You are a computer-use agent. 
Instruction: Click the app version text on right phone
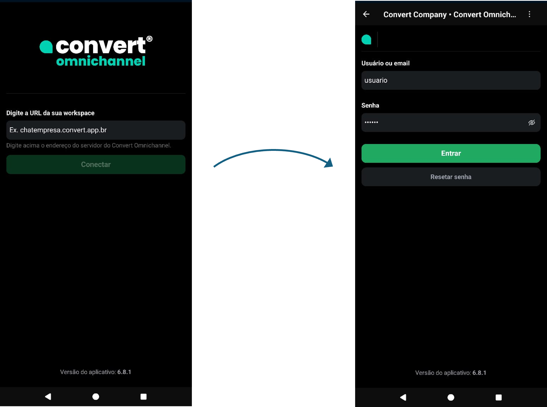[x=451, y=373]
